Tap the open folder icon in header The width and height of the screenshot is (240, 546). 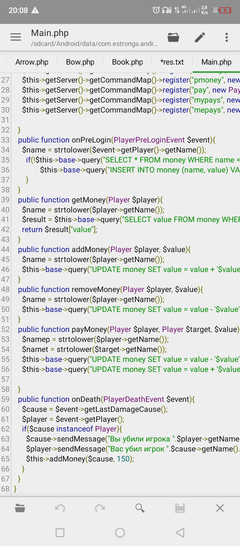(x=173, y=37)
